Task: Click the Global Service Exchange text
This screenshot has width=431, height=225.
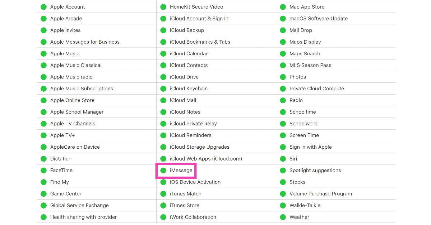Action: (79, 206)
